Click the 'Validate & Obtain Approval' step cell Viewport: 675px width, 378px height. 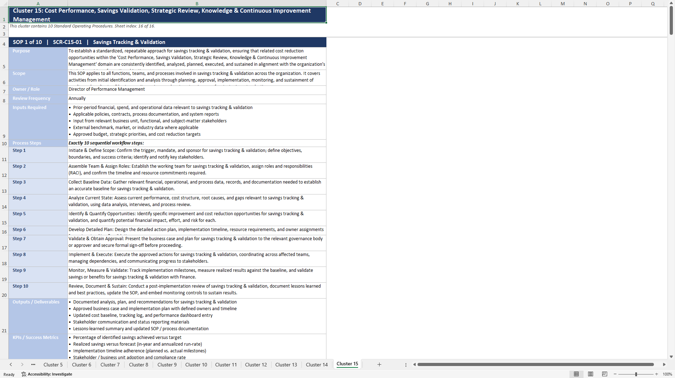[197, 243]
